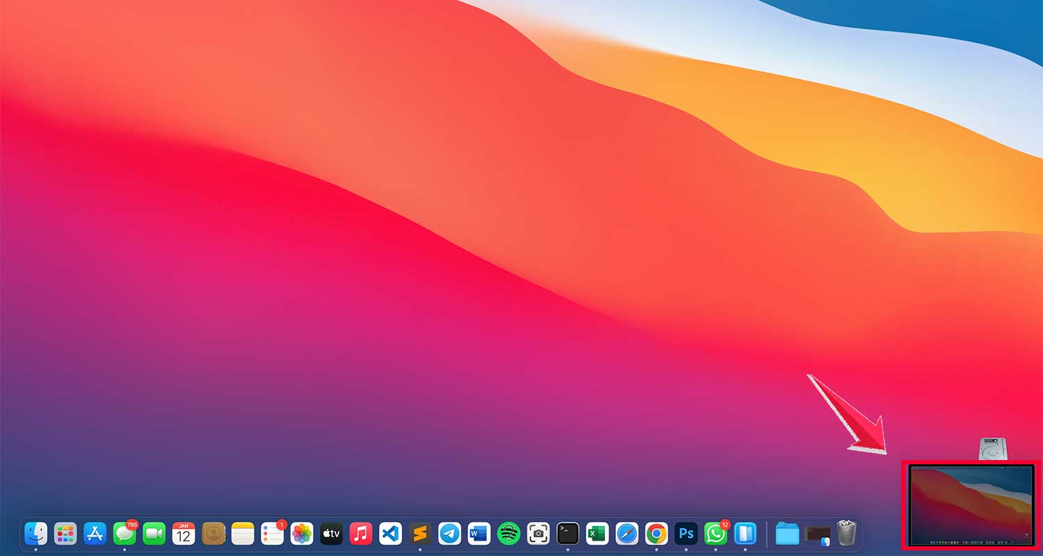Open Calendar showing January 12
The image size is (1043, 556).
click(184, 532)
